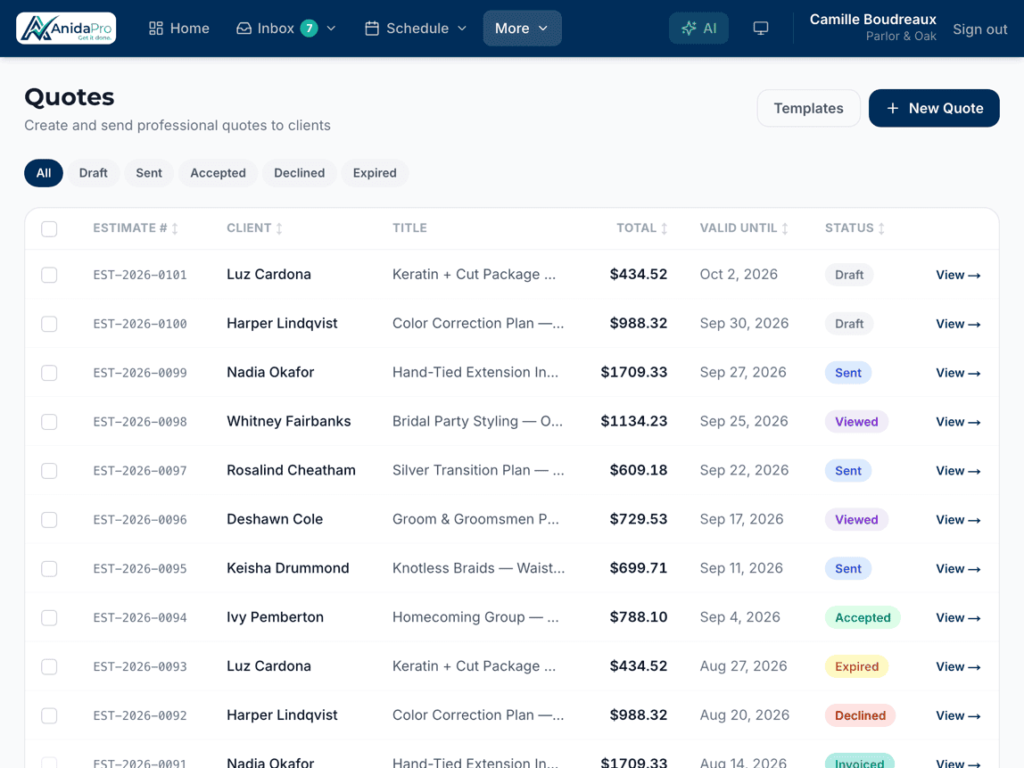The image size is (1024, 768).
Task: Open the AI assistant button
Action: click(698, 28)
